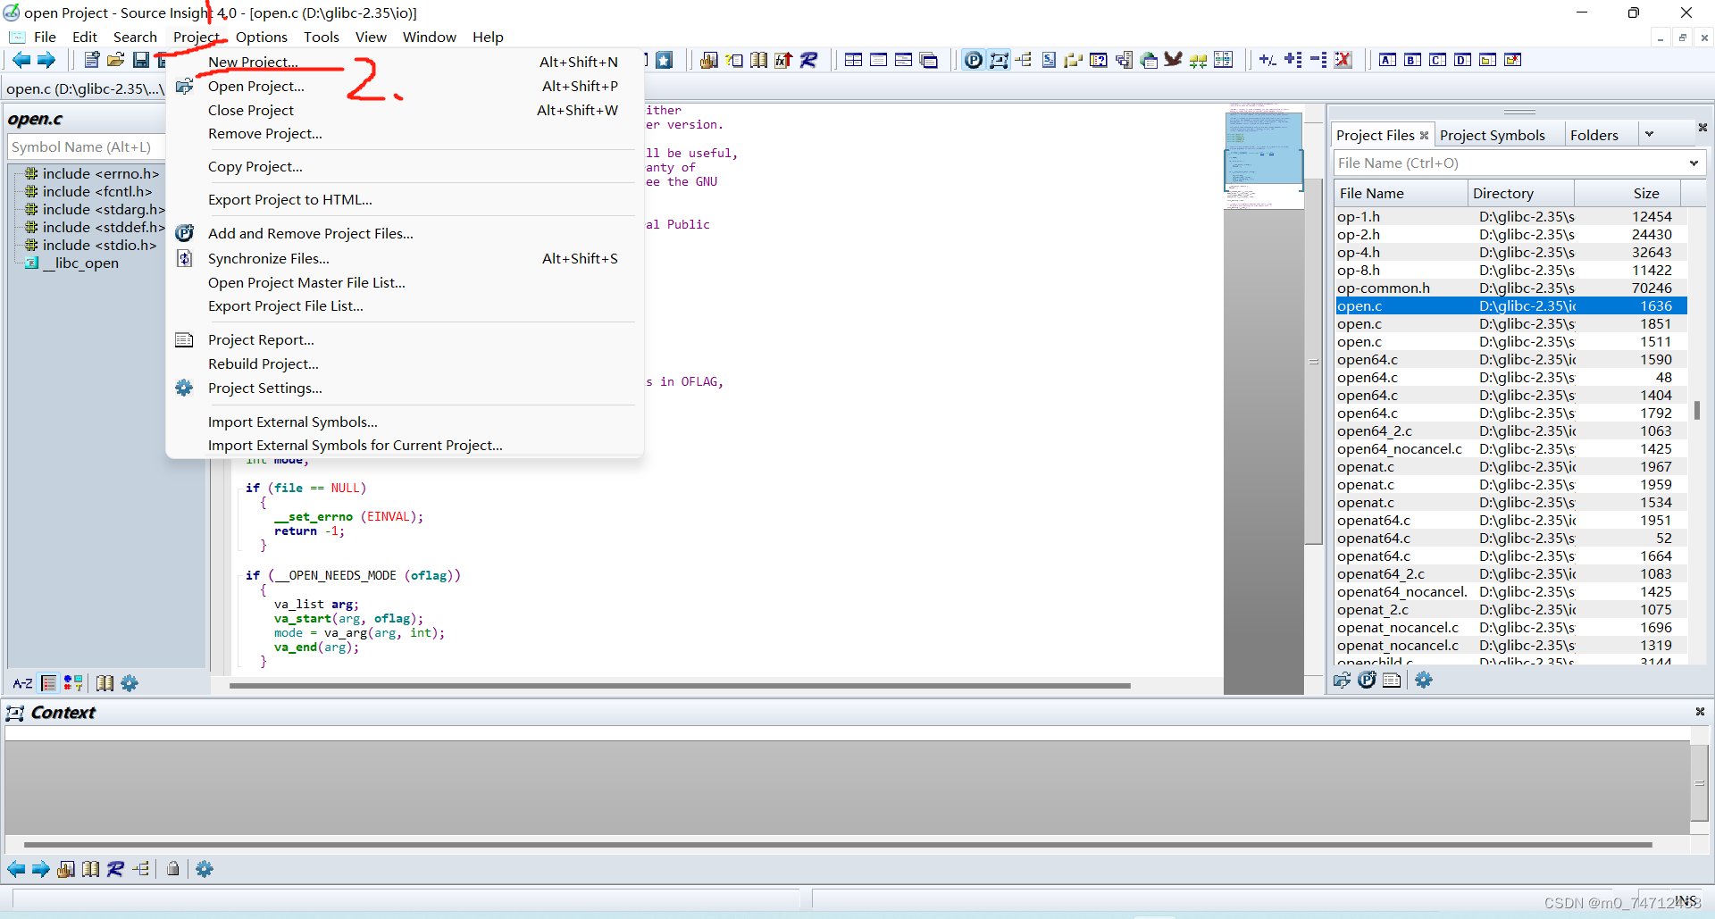Select layout D toolbar button
1715x919 pixels.
pyautogui.click(x=1462, y=60)
